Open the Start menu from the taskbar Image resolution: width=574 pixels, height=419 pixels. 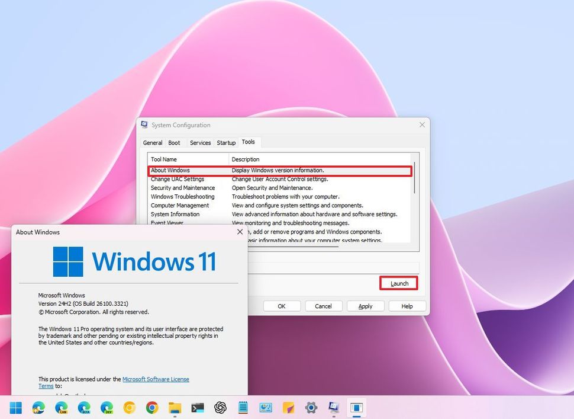tap(16, 408)
